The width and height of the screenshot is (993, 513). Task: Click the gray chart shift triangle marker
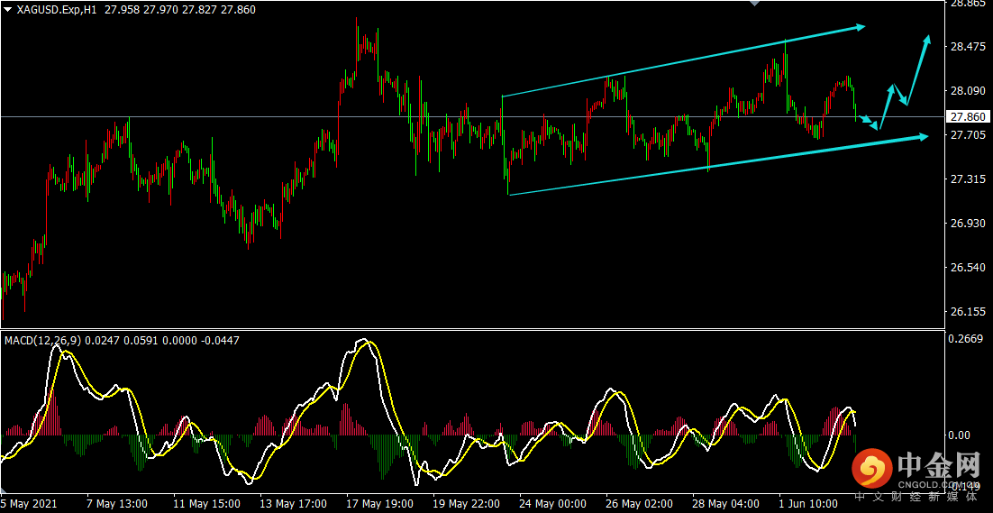pos(754,5)
